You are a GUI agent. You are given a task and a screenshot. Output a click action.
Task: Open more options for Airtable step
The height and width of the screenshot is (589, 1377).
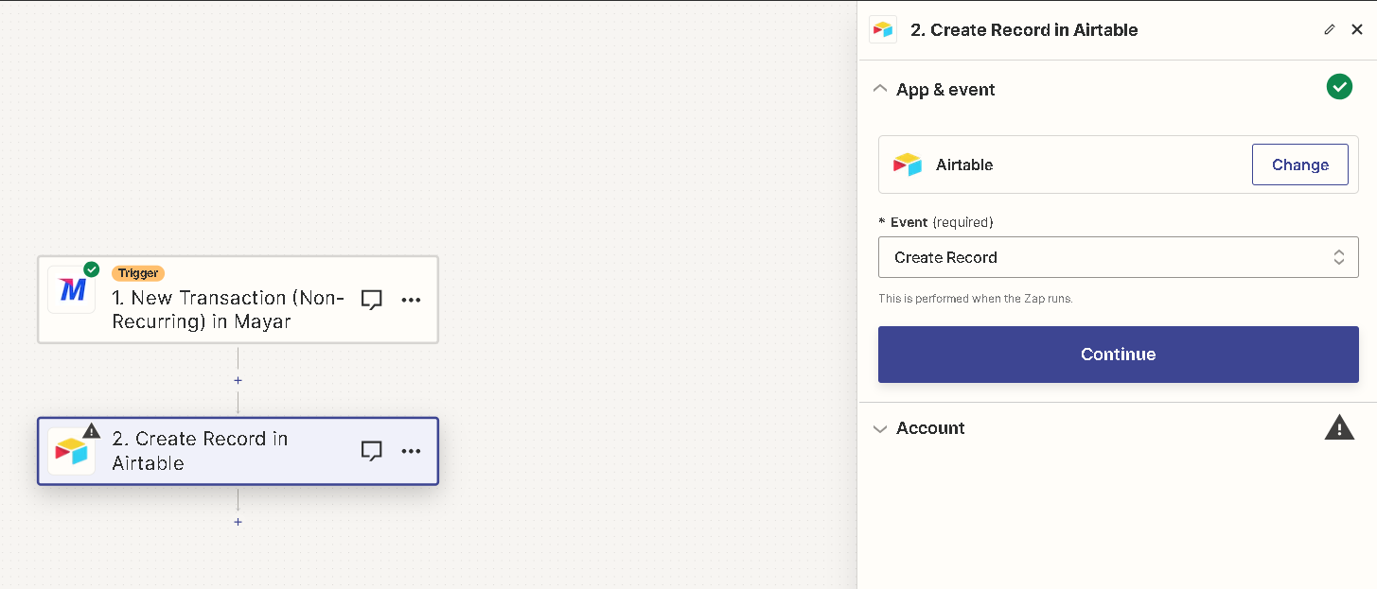pyautogui.click(x=411, y=451)
